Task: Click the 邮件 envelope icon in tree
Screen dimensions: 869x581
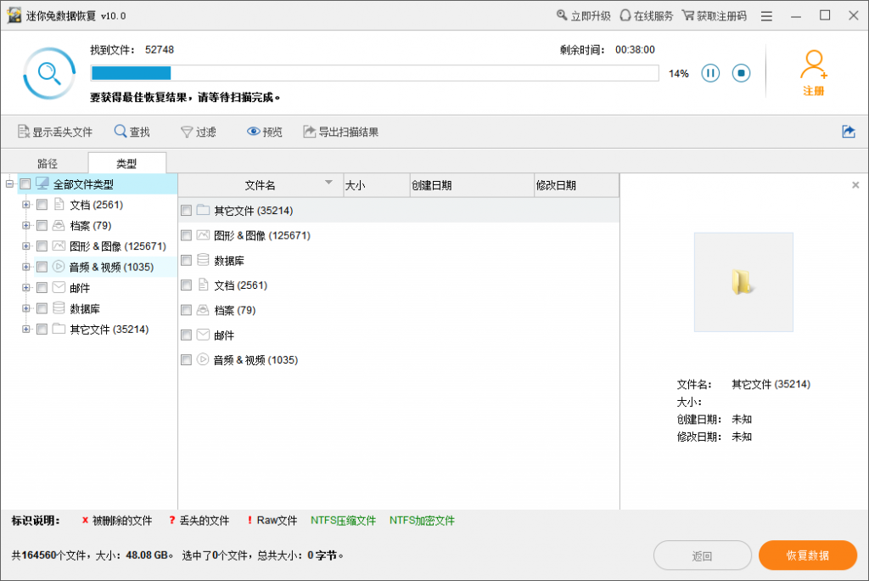Action: tap(59, 287)
